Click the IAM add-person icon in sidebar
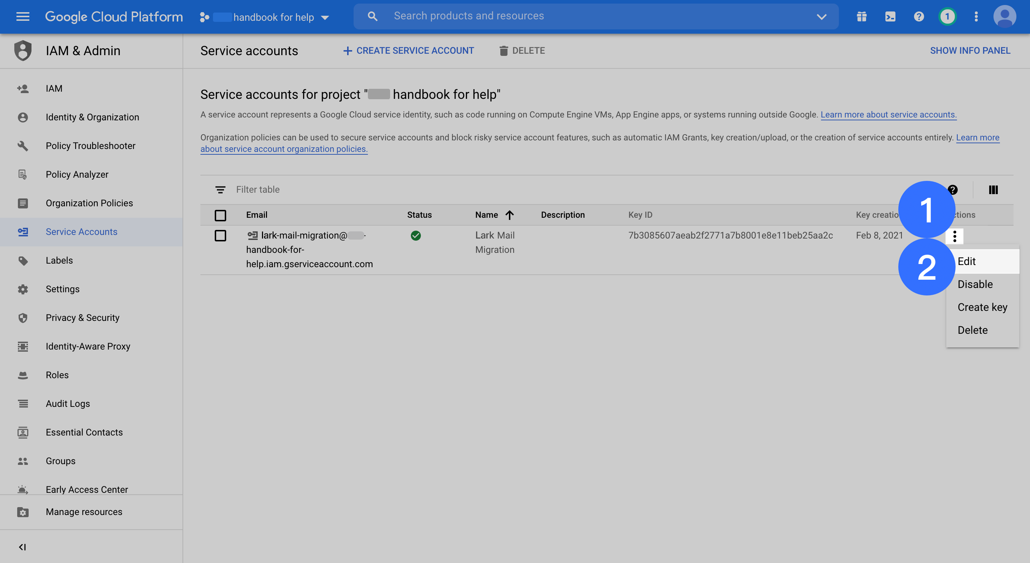The height and width of the screenshot is (563, 1030). (23, 88)
